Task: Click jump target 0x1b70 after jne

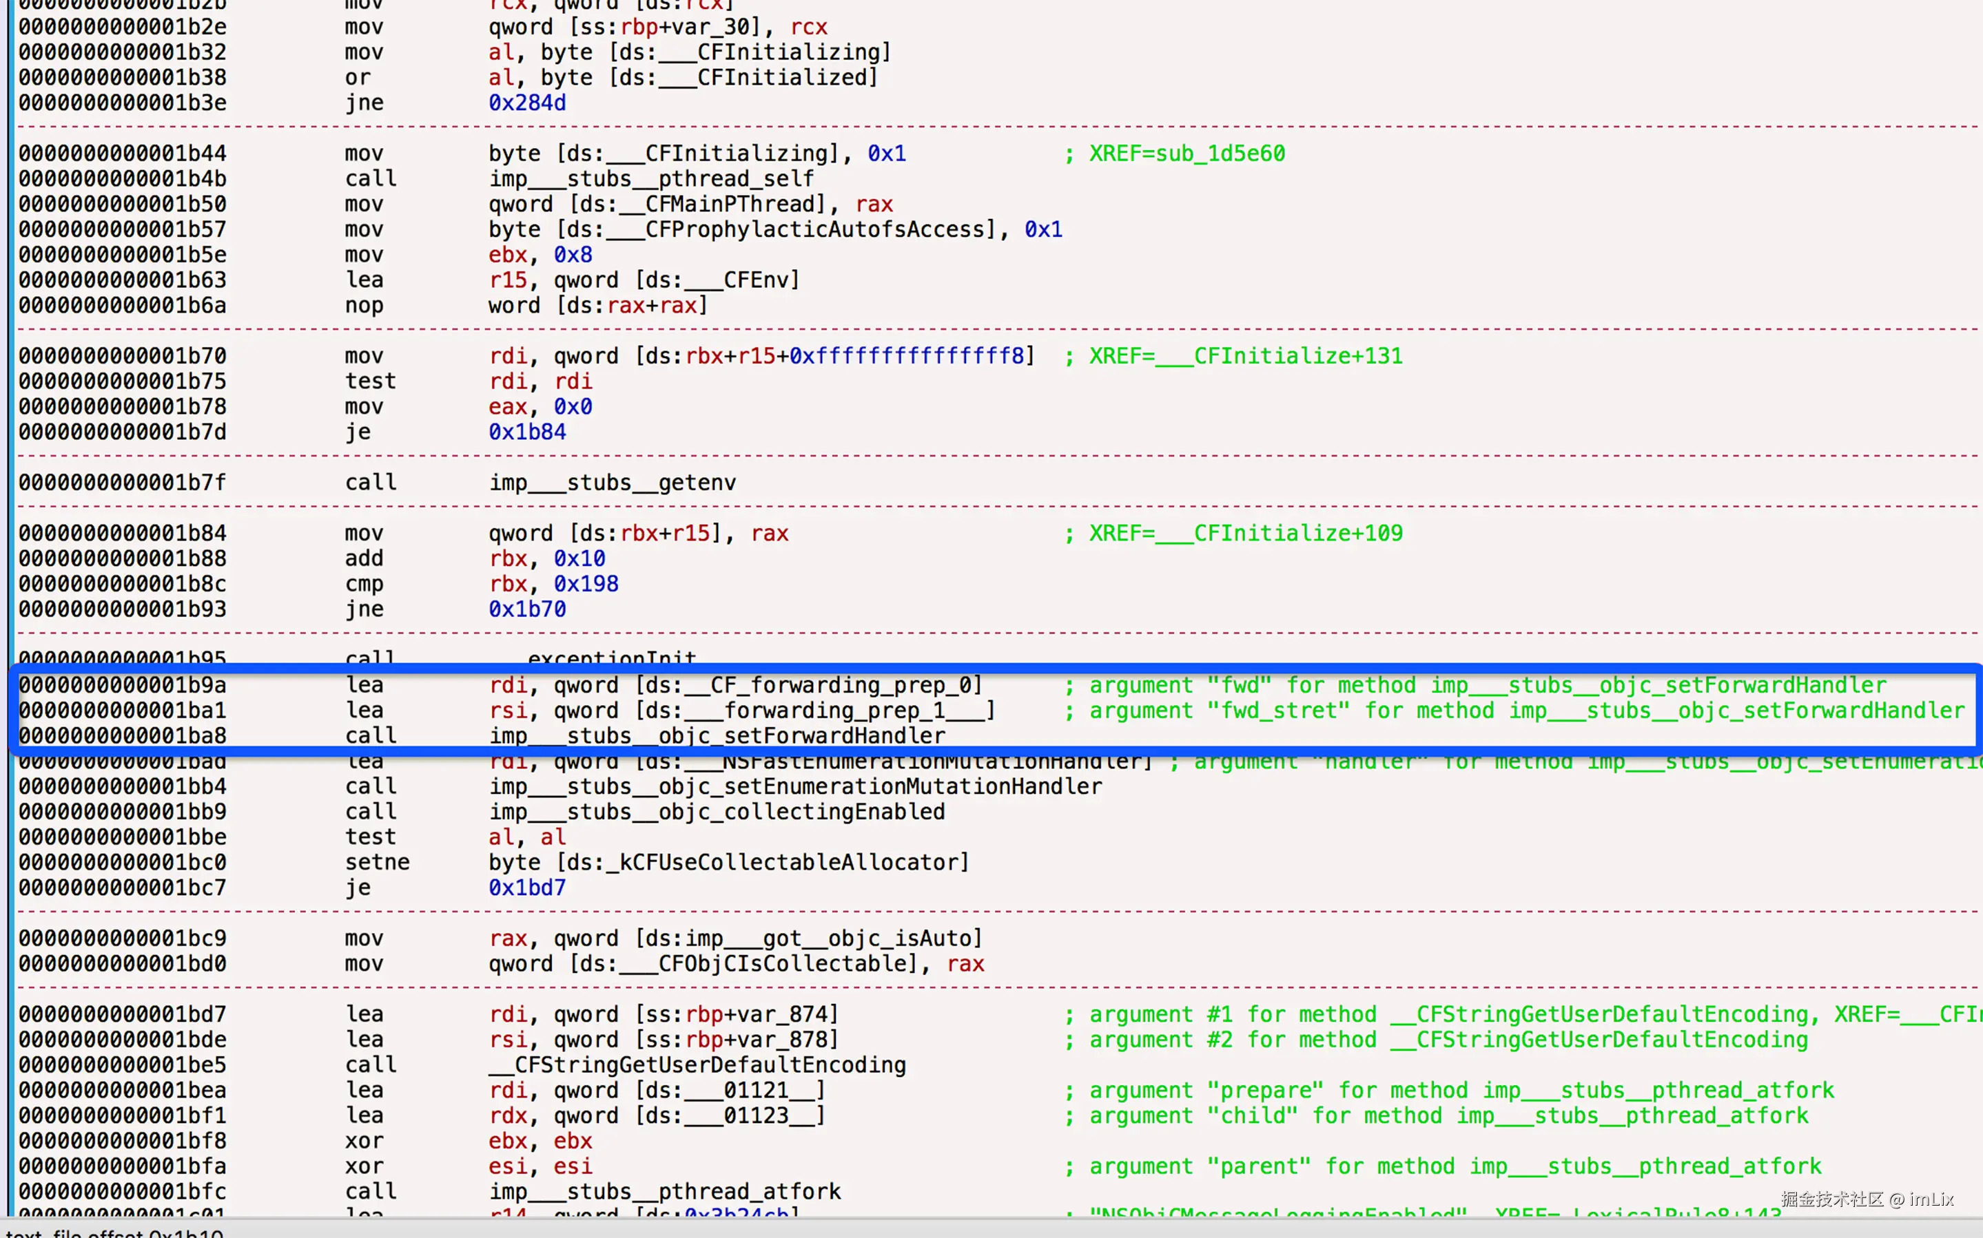Action: click(x=526, y=609)
